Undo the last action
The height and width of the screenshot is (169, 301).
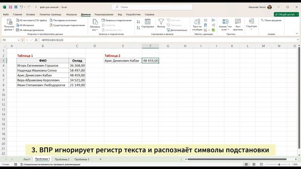(21, 7)
